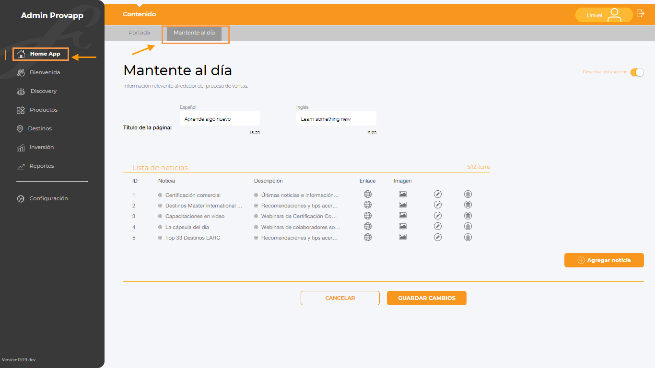Switch to the Portada tab
Viewport: 655px width, 368px height.
(x=140, y=33)
